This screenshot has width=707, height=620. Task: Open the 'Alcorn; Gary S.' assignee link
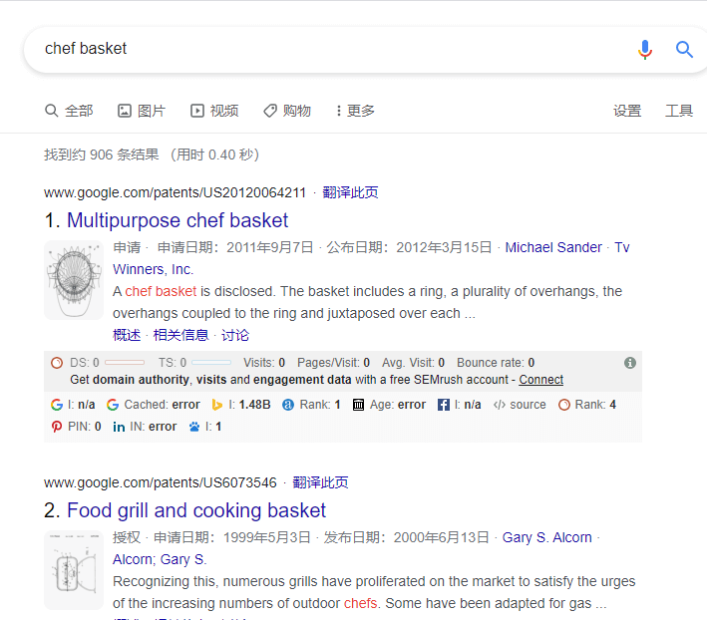click(x=160, y=559)
